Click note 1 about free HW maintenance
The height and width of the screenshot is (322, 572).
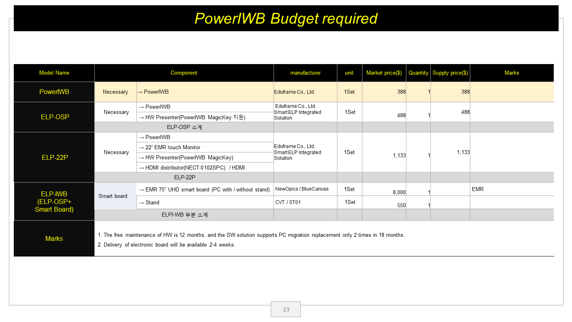coord(251,235)
